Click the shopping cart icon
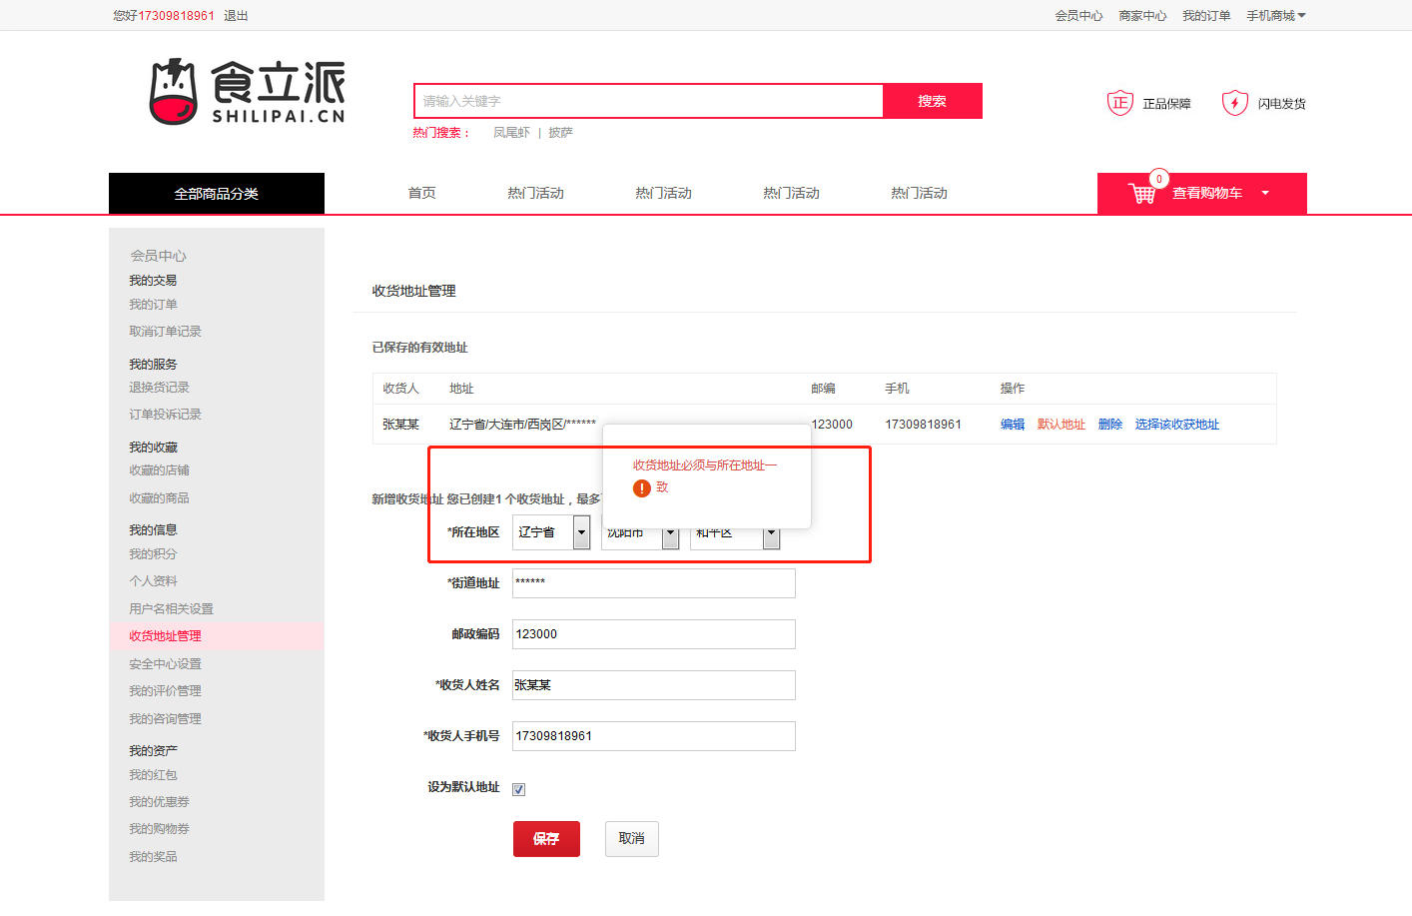The width and height of the screenshot is (1412, 916). pyautogui.click(x=1141, y=194)
